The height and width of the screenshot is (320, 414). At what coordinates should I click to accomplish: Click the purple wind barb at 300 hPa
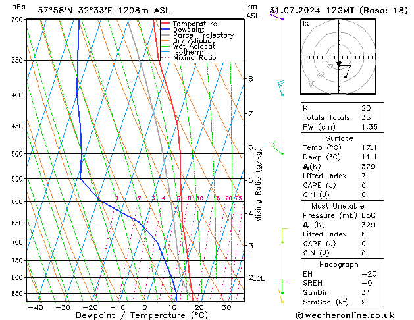coord(276,15)
